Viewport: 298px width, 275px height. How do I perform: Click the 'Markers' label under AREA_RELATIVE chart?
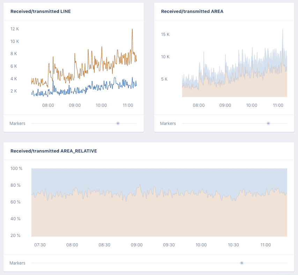point(17,263)
